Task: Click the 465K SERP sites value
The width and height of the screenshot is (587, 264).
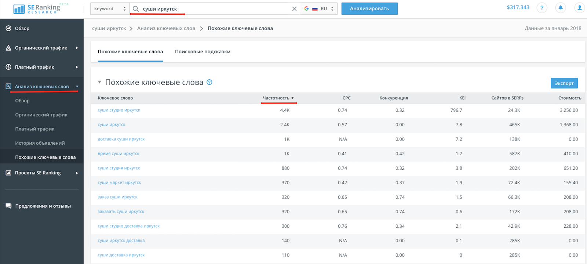Action: (x=515, y=125)
